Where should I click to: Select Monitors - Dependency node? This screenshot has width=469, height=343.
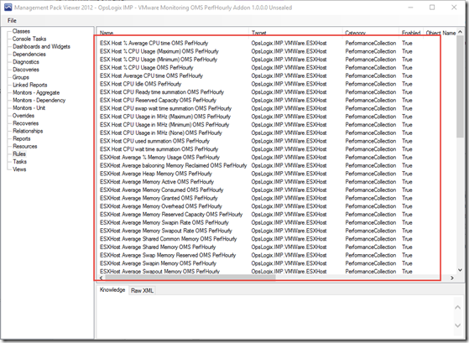(x=39, y=100)
